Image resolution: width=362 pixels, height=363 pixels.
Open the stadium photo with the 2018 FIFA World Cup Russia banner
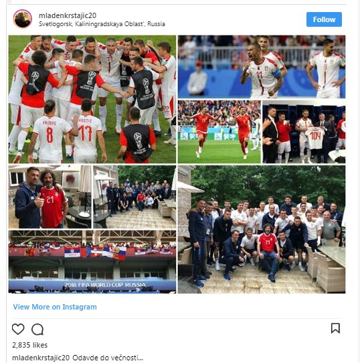(x=92, y=262)
